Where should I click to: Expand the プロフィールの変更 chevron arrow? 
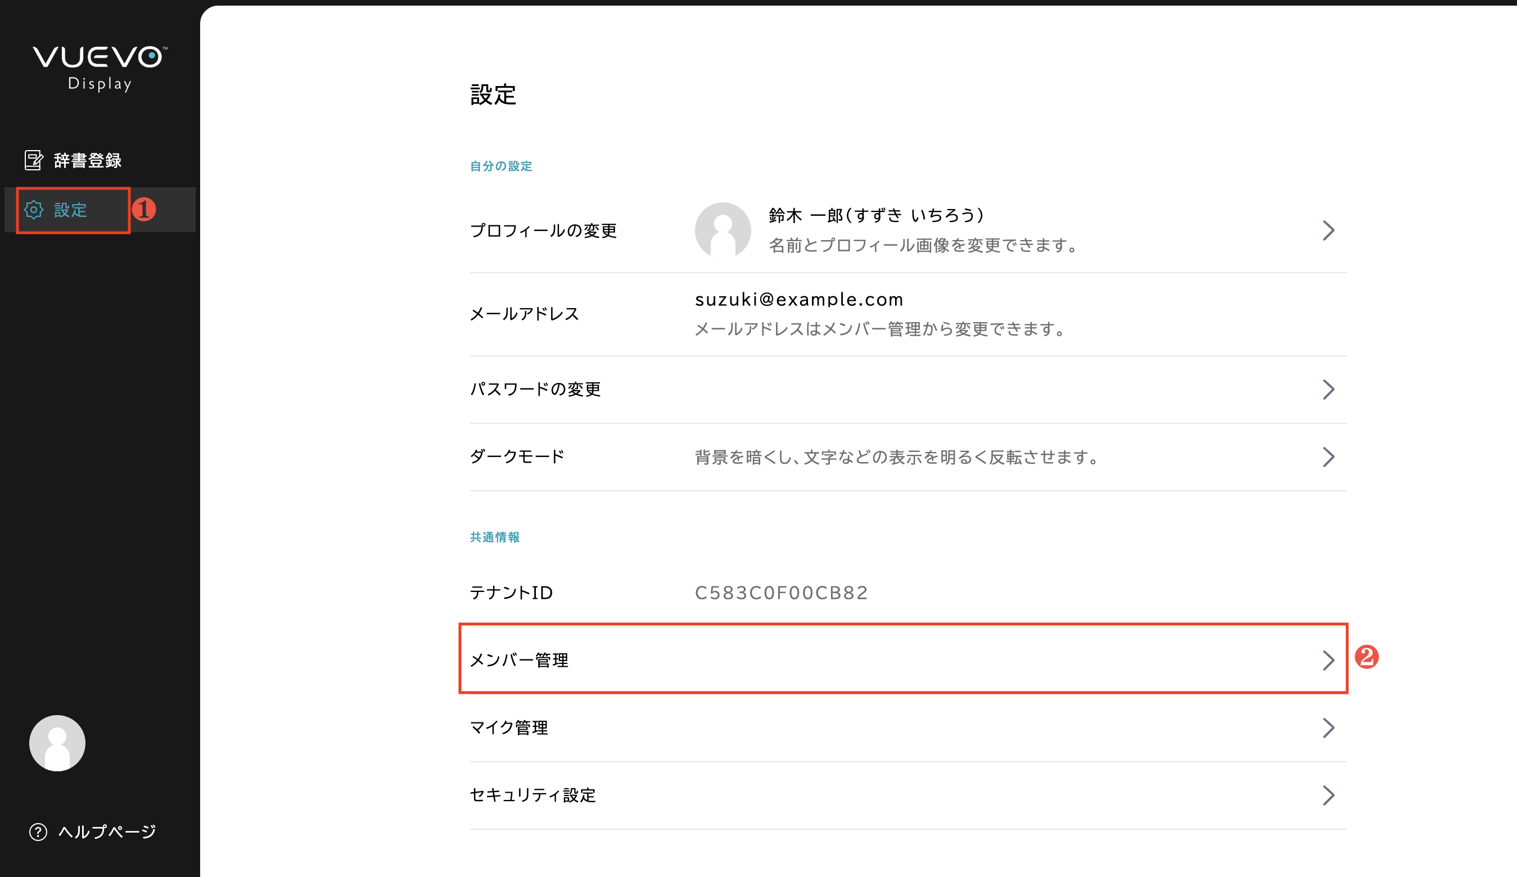pos(1328,230)
